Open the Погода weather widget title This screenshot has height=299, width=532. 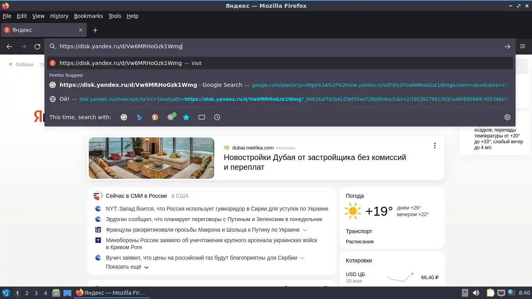click(355, 196)
